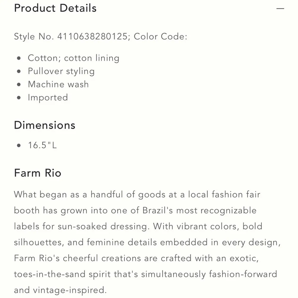The height and width of the screenshot is (298, 298).
Task: Click the bullet before "Pullover styling"
Action: [x=19, y=71]
